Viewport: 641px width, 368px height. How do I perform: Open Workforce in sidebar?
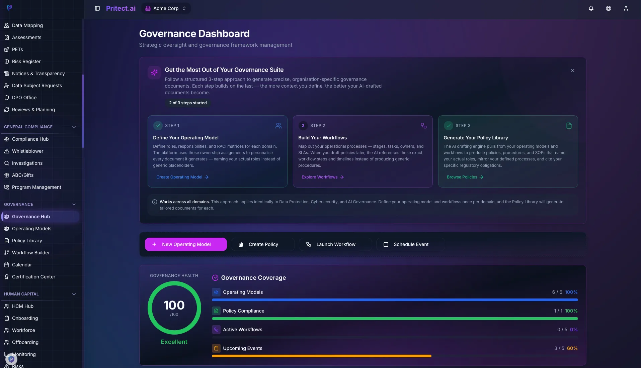(x=40, y=330)
